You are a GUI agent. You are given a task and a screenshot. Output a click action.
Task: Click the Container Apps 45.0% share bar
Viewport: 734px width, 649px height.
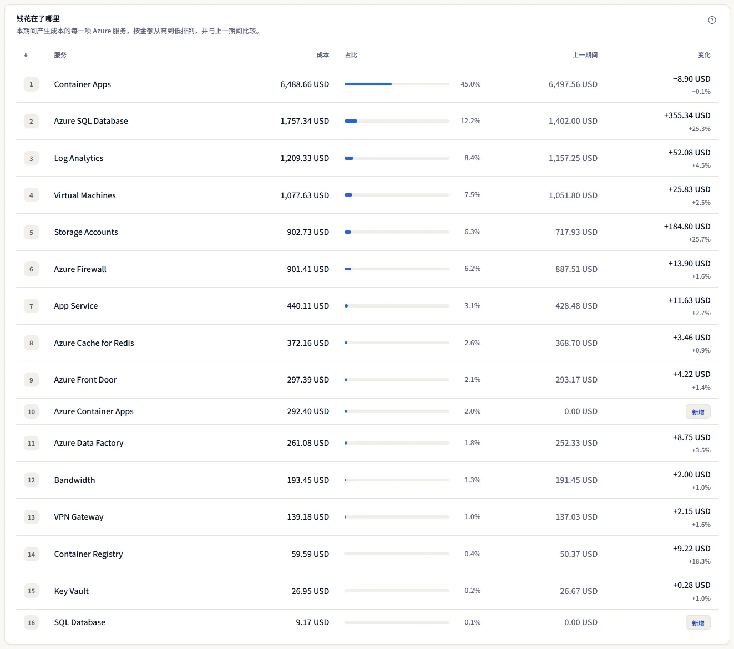[397, 84]
